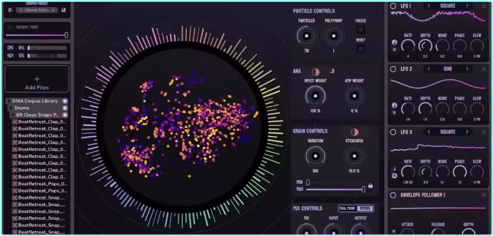This screenshot has height=236, width=493.
Task: Toggle the Freeze button
Action: point(361,30)
